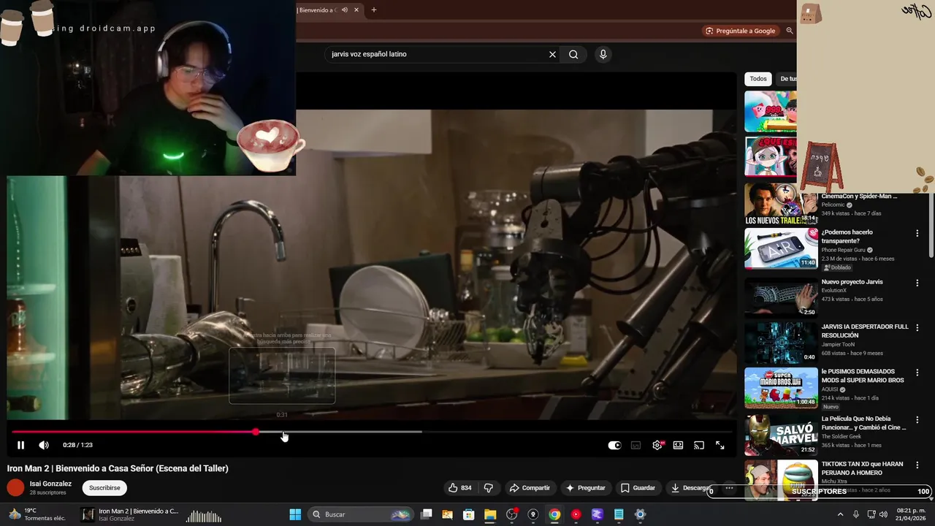Open options for le PUSIMOS DEMASIADOS MODS
This screenshot has height=526, width=935.
coord(917,373)
